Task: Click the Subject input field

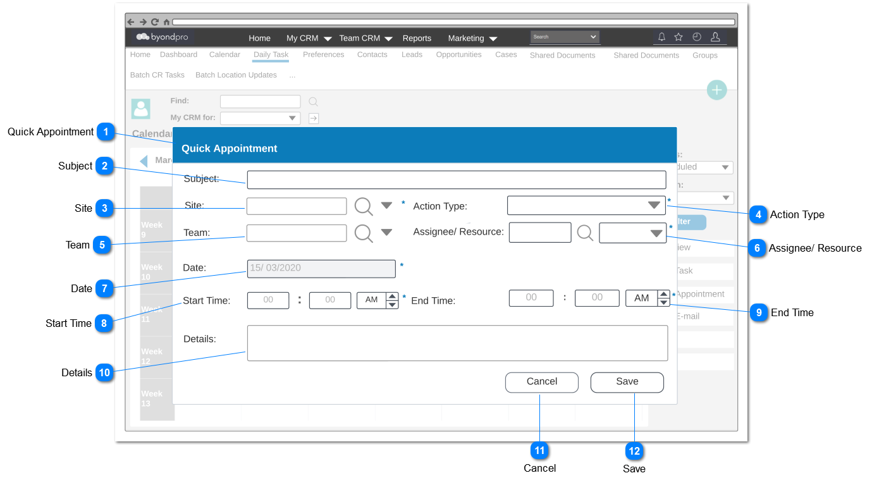Action: pyautogui.click(x=457, y=180)
